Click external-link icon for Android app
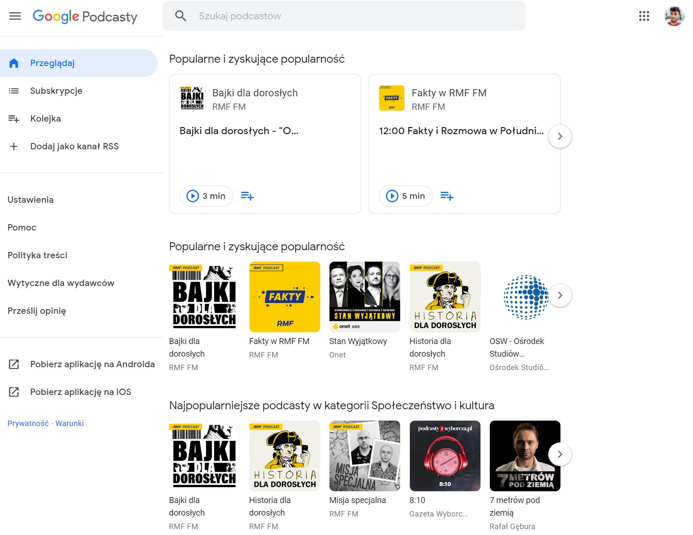Screen dimensions: 693x535 tap(14, 364)
